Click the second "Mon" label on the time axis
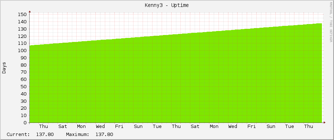Screen dimensions: 334x140 click(x=214, y=127)
